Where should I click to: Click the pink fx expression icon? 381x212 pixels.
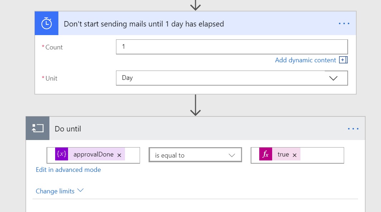pyautogui.click(x=266, y=155)
